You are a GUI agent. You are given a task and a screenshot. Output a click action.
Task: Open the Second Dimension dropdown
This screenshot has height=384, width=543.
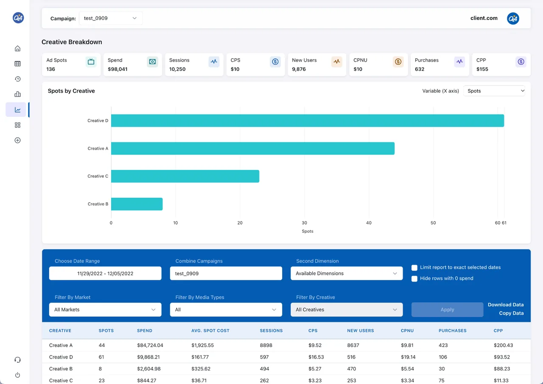point(347,273)
